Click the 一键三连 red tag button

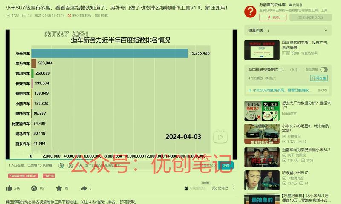(49, 176)
